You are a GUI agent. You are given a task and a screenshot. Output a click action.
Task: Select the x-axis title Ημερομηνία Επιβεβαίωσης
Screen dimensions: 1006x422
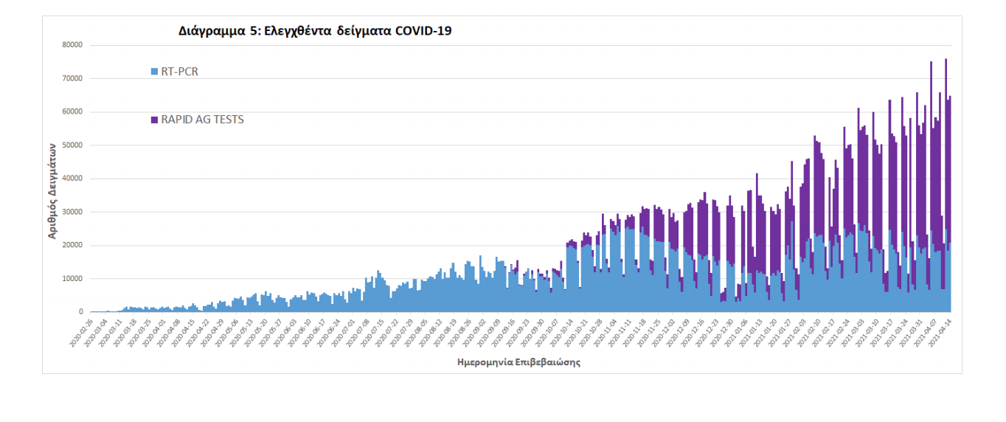point(518,362)
